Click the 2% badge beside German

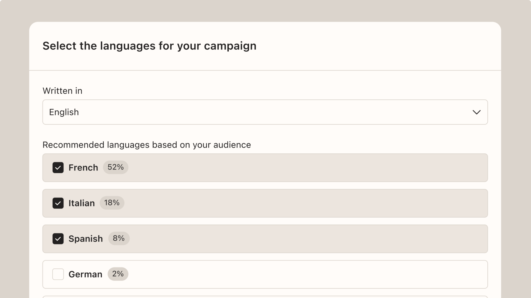pos(118,274)
